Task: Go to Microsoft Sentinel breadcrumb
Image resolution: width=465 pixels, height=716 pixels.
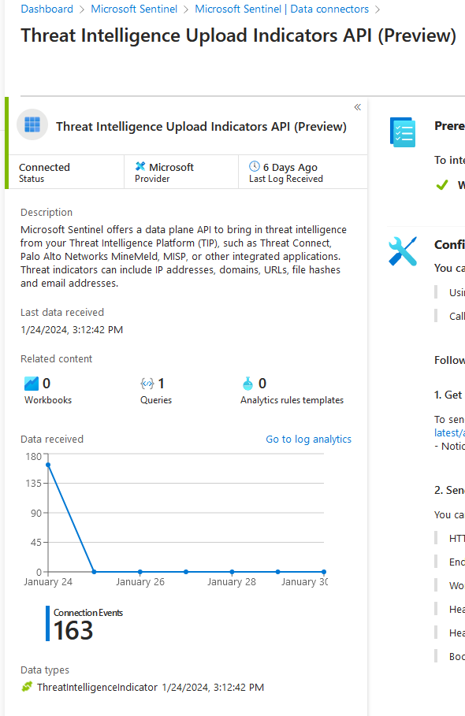Action: click(134, 9)
